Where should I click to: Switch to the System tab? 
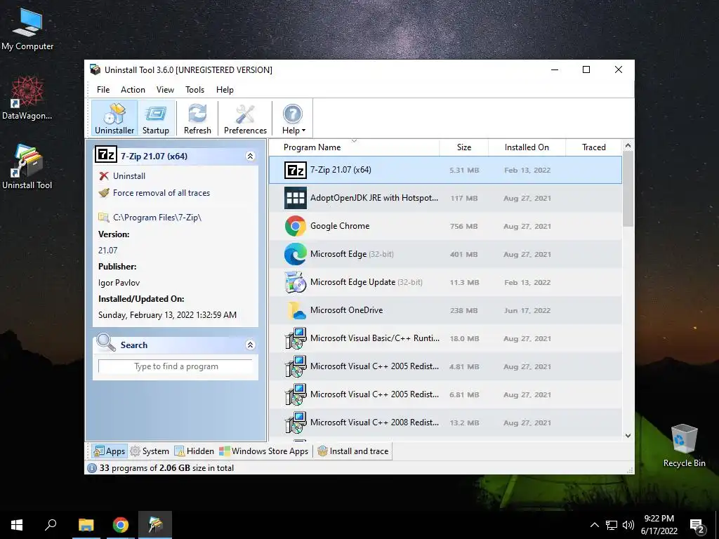coord(150,451)
